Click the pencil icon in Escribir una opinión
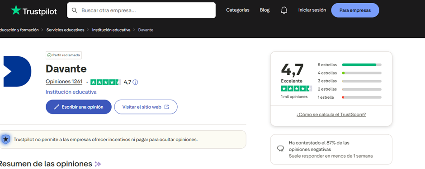The height and width of the screenshot is (169, 425). [x=57, y=107]
